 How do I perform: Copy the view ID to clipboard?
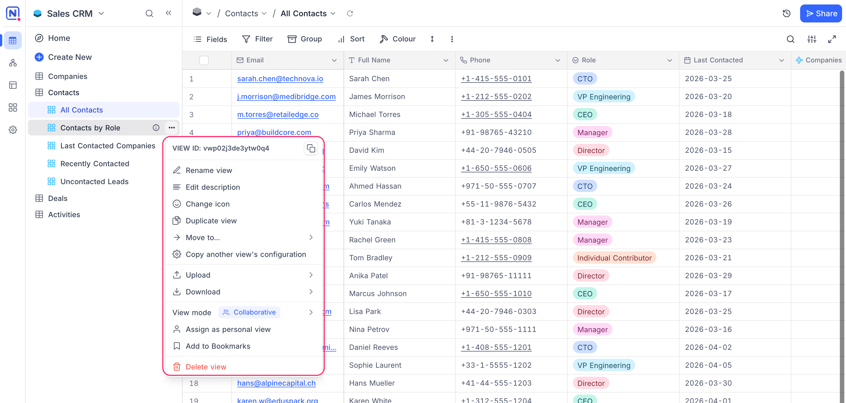pyautogui.click(x=311, y=148)
